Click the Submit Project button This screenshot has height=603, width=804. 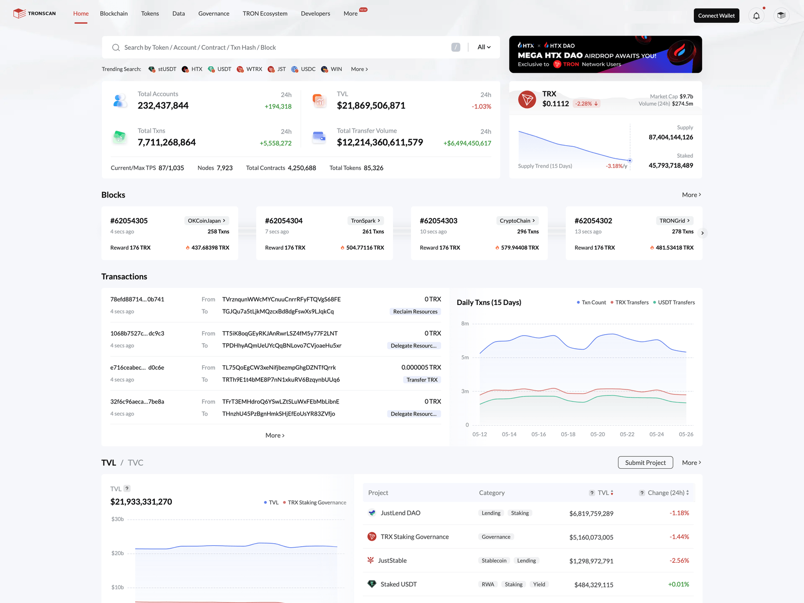pyautogui.click(x=645, y=463)
